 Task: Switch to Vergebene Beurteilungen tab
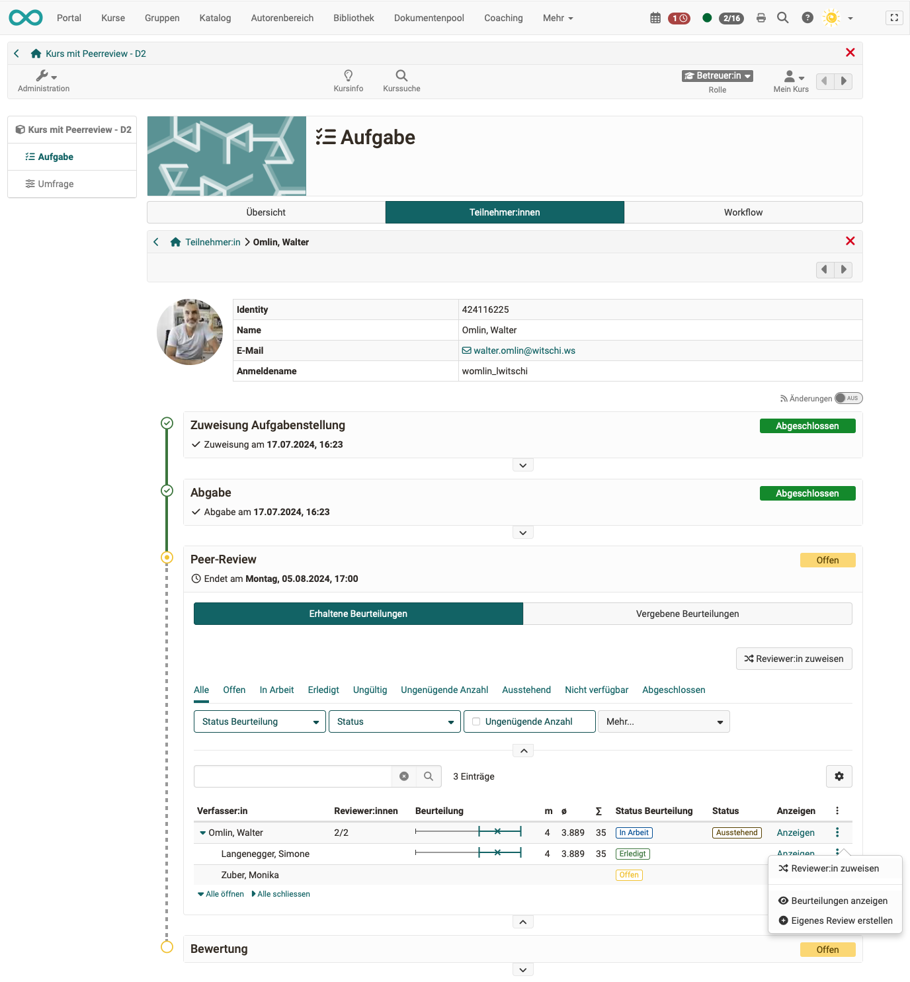(x=687, y=614)
